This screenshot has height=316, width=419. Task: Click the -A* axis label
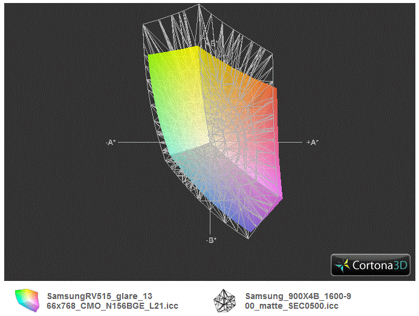coord(111,143)
